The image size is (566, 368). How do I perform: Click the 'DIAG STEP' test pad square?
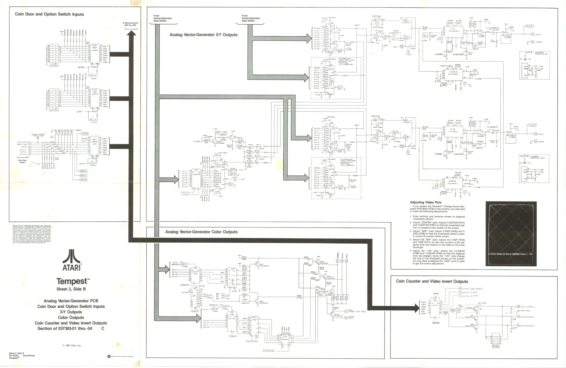point(38,138)
